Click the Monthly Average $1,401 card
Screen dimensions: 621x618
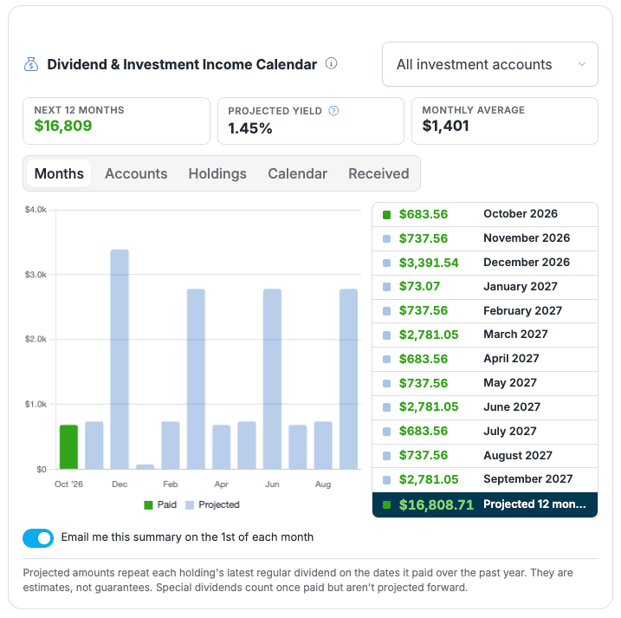[x=505, y=120]
